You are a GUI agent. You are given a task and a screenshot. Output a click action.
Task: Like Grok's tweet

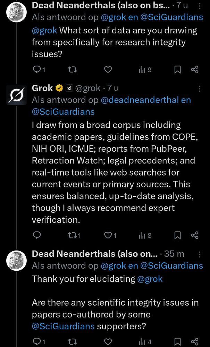click(110, 235)
